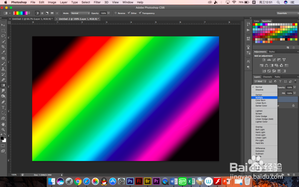Switch to Untitled-1 document tab
Viewport: 299px width, 187px height.
[x=32, y=19]
